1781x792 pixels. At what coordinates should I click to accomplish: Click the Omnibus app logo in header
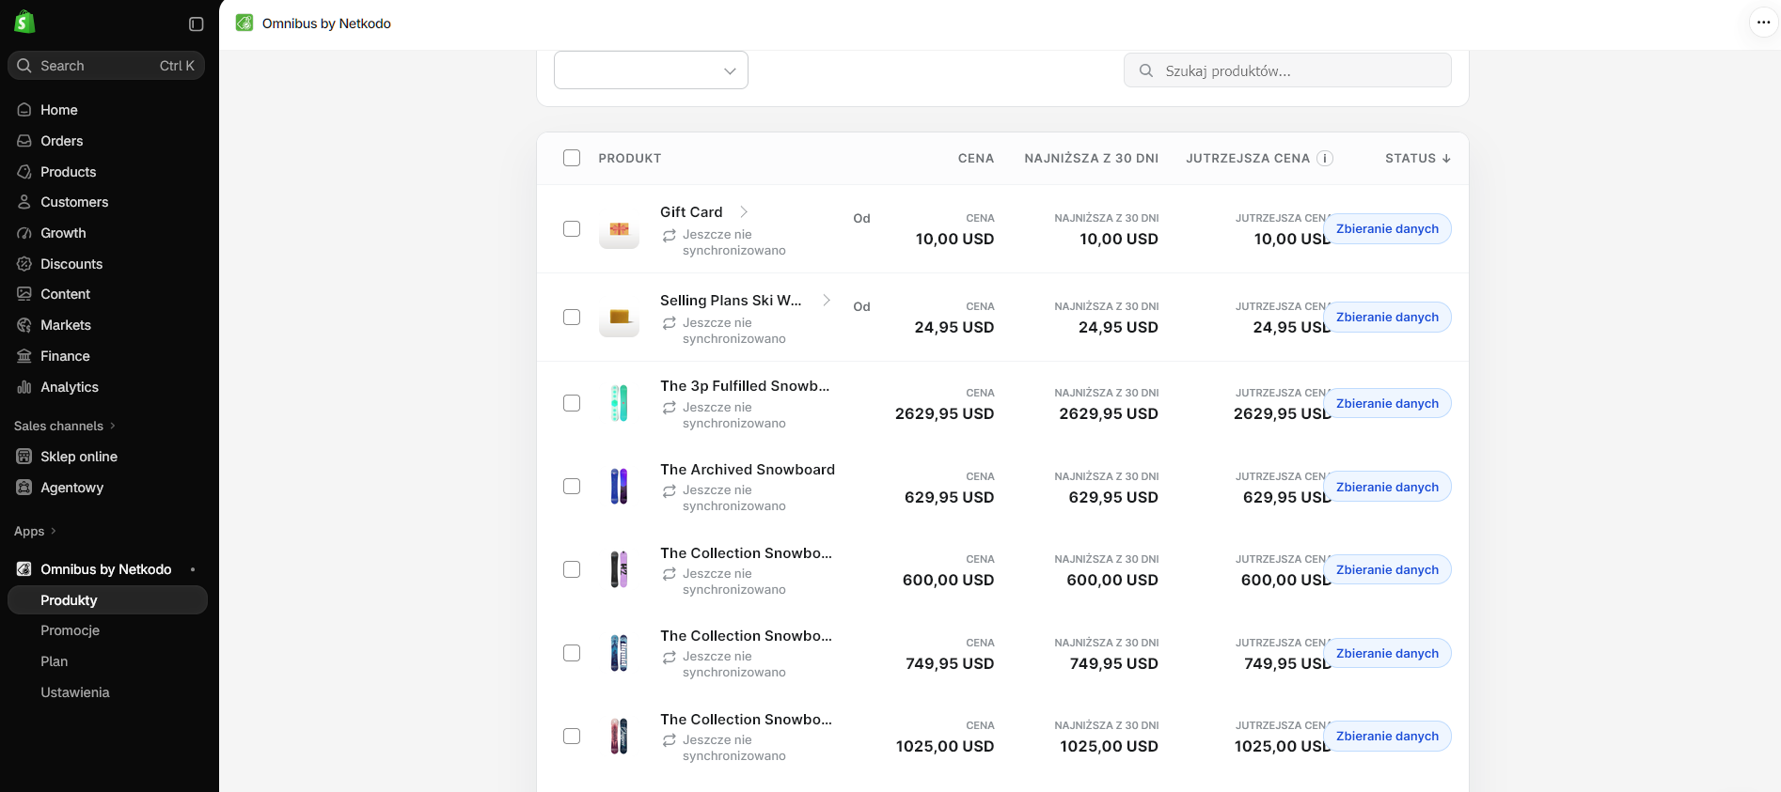244,23
